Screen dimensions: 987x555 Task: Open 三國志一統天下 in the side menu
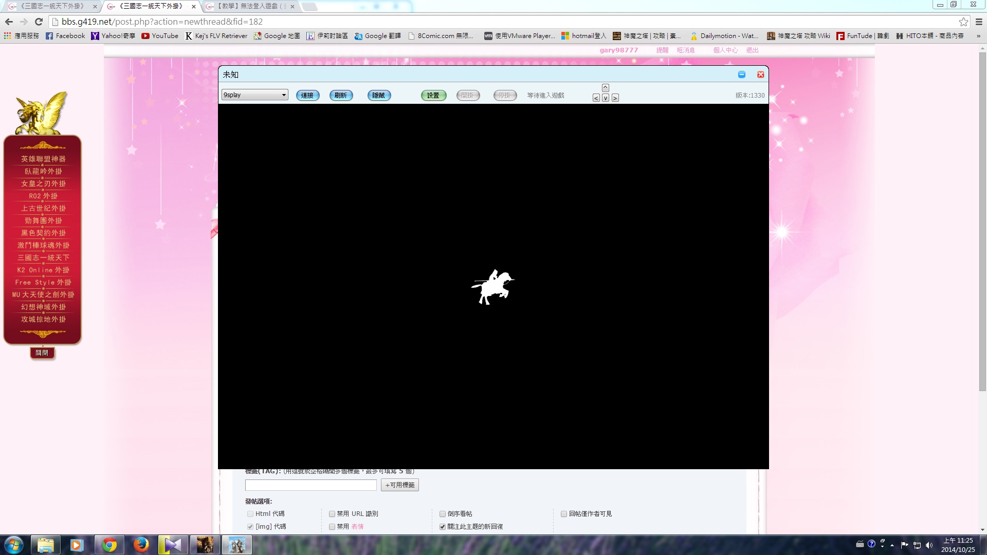(43, 257)
